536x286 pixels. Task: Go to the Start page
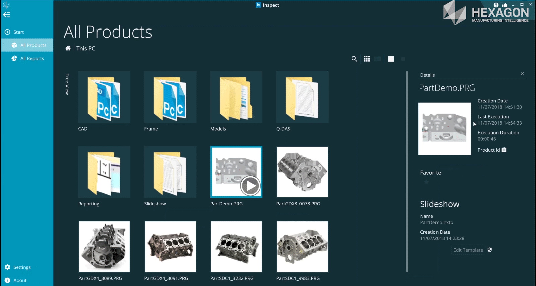coord(18,32)
